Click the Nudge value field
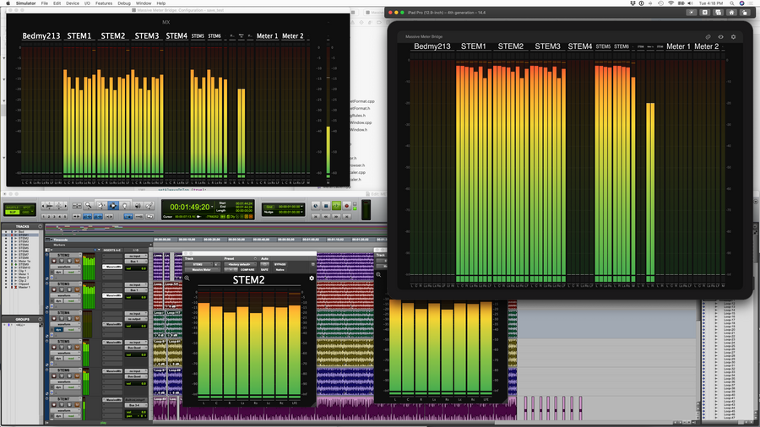The image size is (760, 427). (290, 212)
